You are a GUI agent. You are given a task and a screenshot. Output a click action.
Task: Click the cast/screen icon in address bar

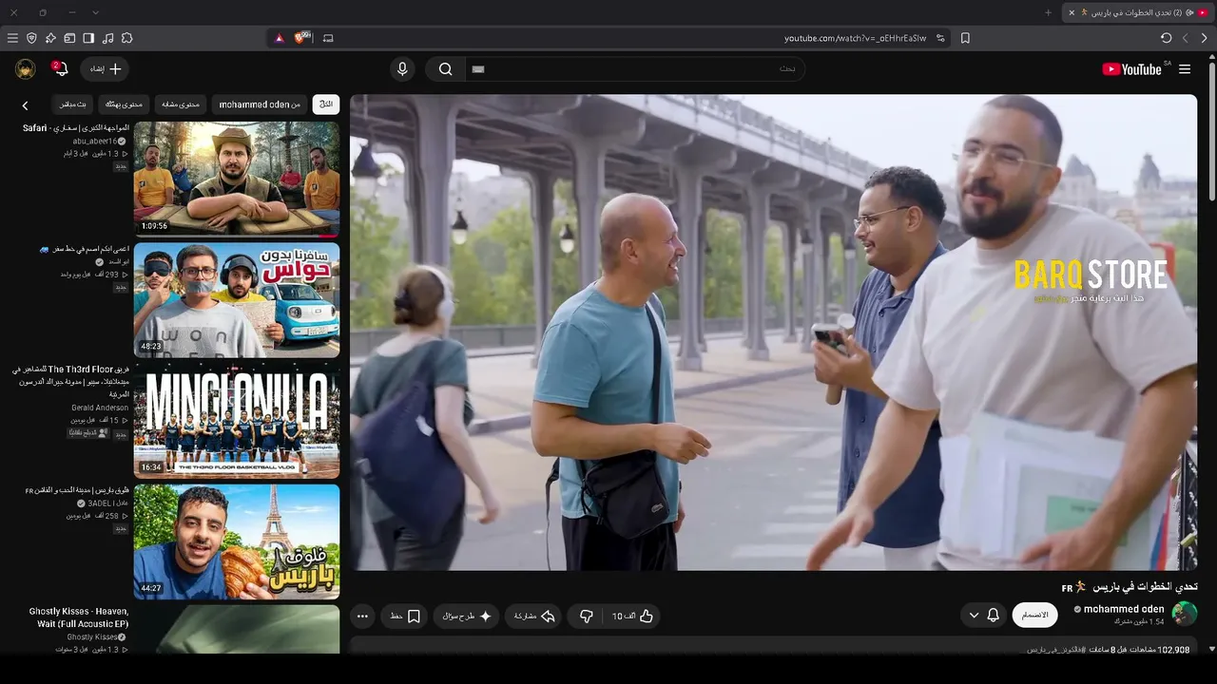click(328, 38)
